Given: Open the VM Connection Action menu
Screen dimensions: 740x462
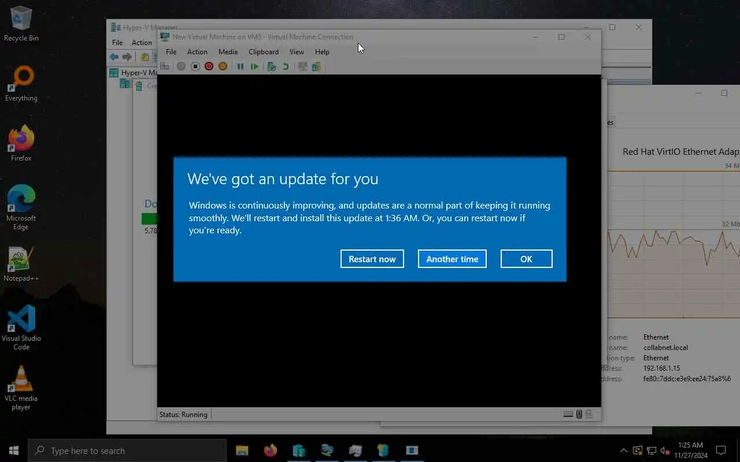Looking at the screenshot, I should click(x=197, y=52).
